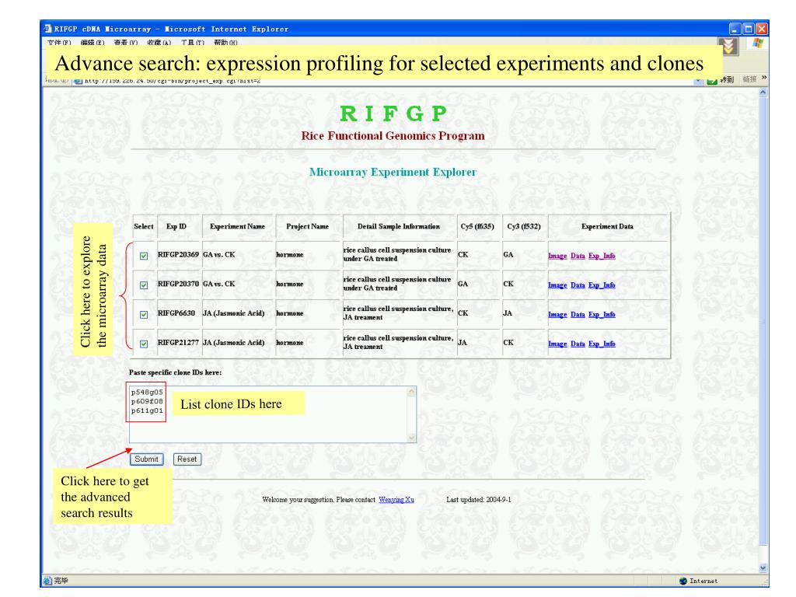Screen dimensions: 796x597
Task: Click the clone ID textarea scroll up arrow
Action: [x=412, y=392]
